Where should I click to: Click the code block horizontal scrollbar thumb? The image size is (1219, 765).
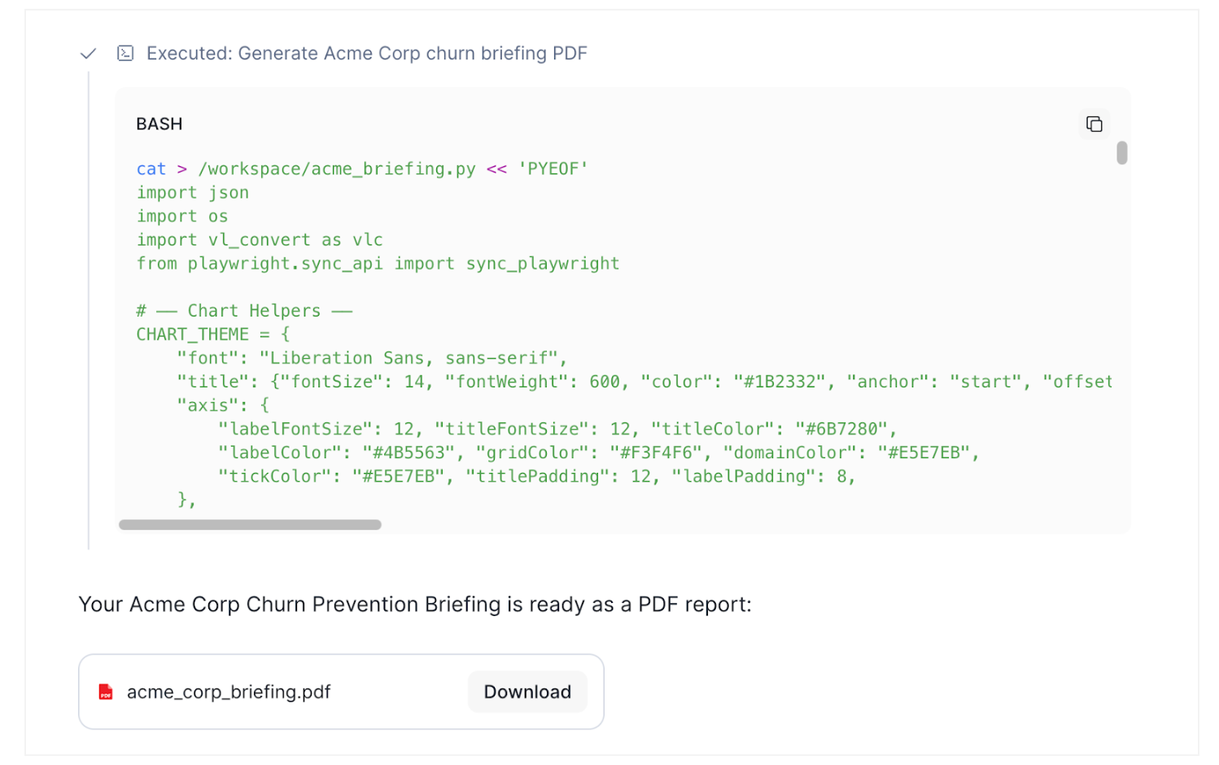(x=250, y=525)
